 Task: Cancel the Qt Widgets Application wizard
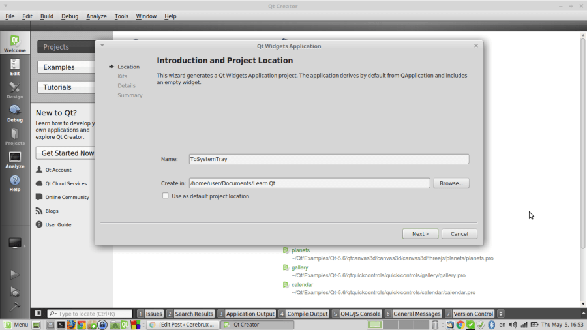[459, 234]
